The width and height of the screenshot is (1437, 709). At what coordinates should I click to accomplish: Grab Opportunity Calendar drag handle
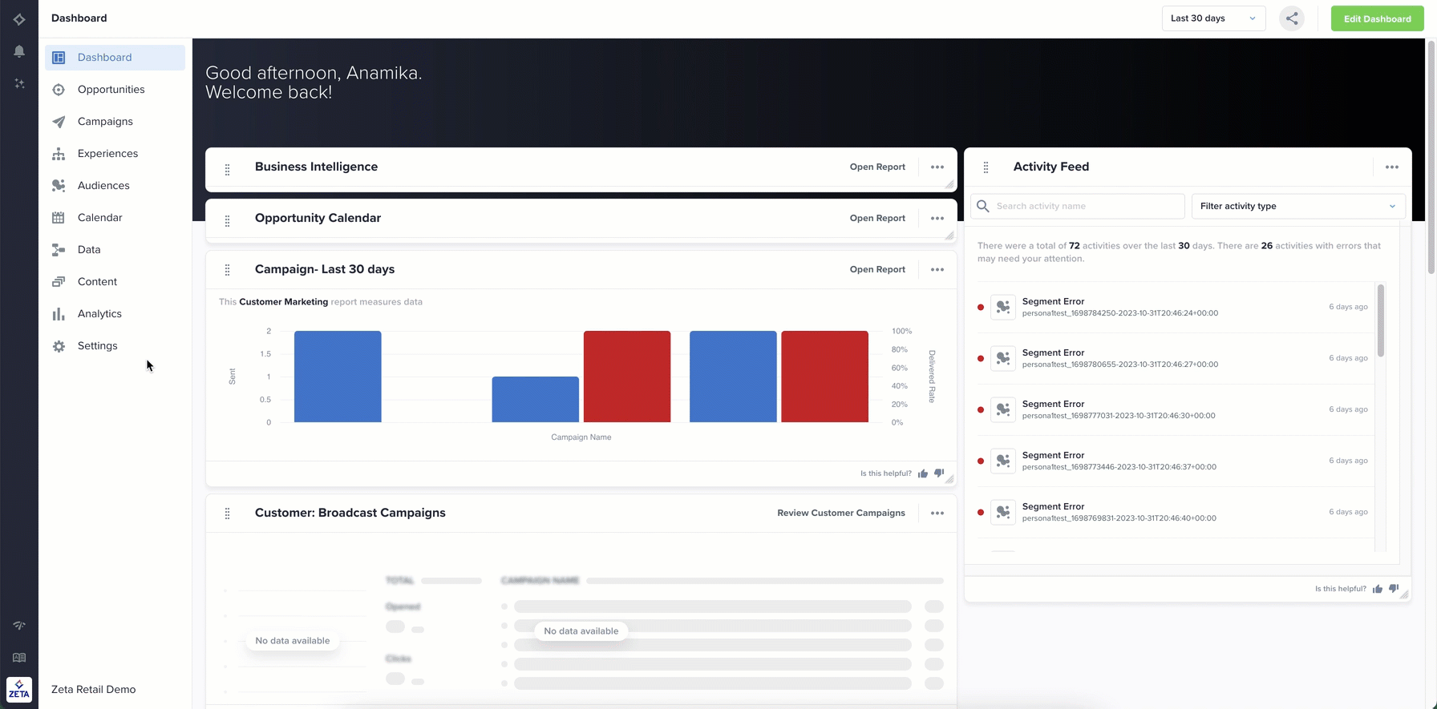[228, 221]
